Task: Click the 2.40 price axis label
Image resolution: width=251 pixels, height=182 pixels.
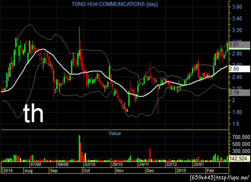Action: [237, 77]
